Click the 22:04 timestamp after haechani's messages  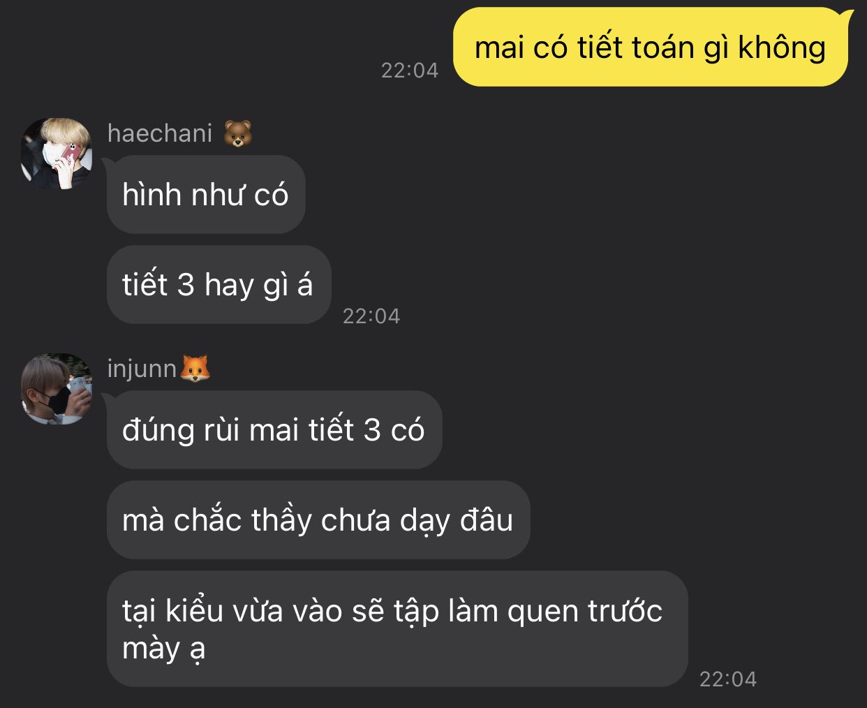click(371, 316)
